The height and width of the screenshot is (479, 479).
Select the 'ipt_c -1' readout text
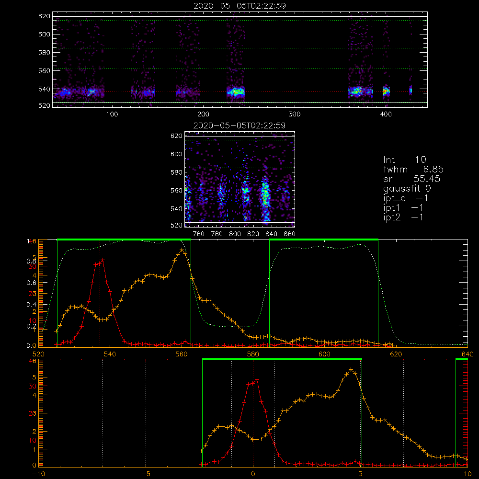coord(406,198)
